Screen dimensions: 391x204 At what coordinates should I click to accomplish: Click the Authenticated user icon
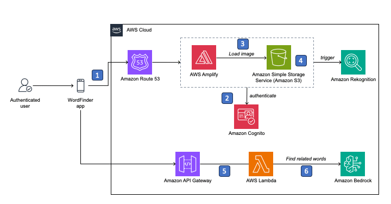[25, 85]
